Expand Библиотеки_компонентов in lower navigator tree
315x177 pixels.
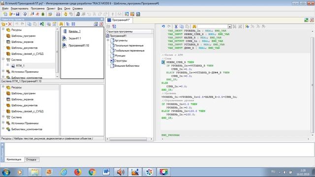(x=3, y=129)
